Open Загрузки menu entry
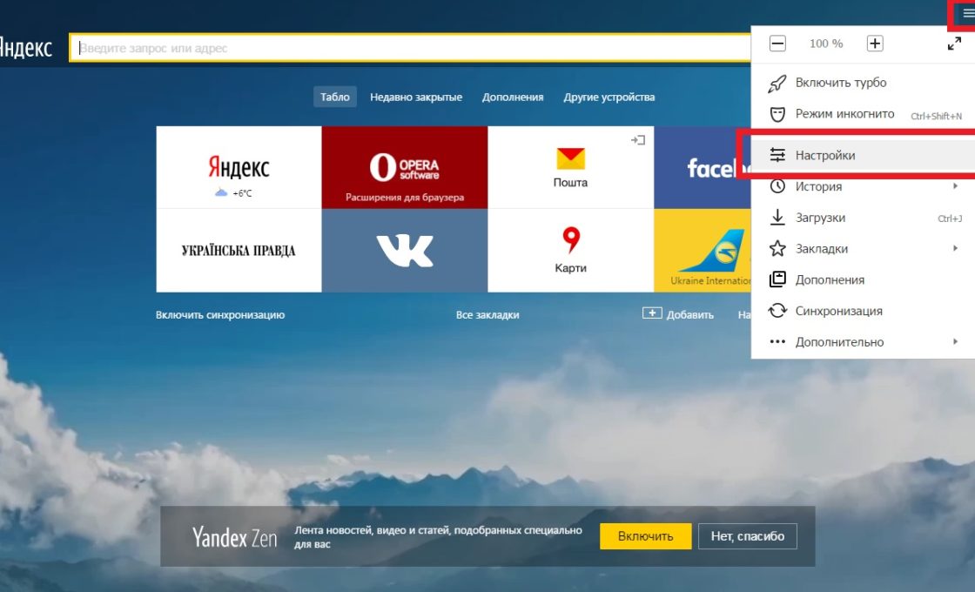 click(863, 217)
